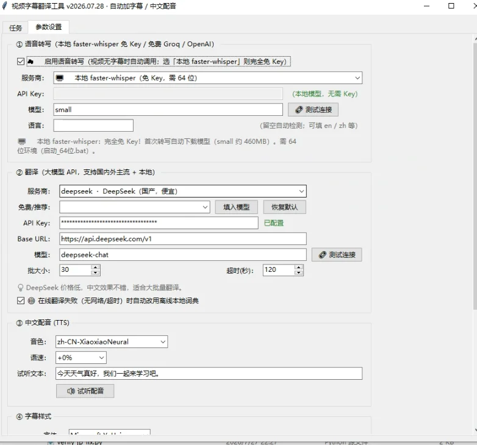Click the ① 语音转写 section heading
477x445 pixels.
point(115,44)
